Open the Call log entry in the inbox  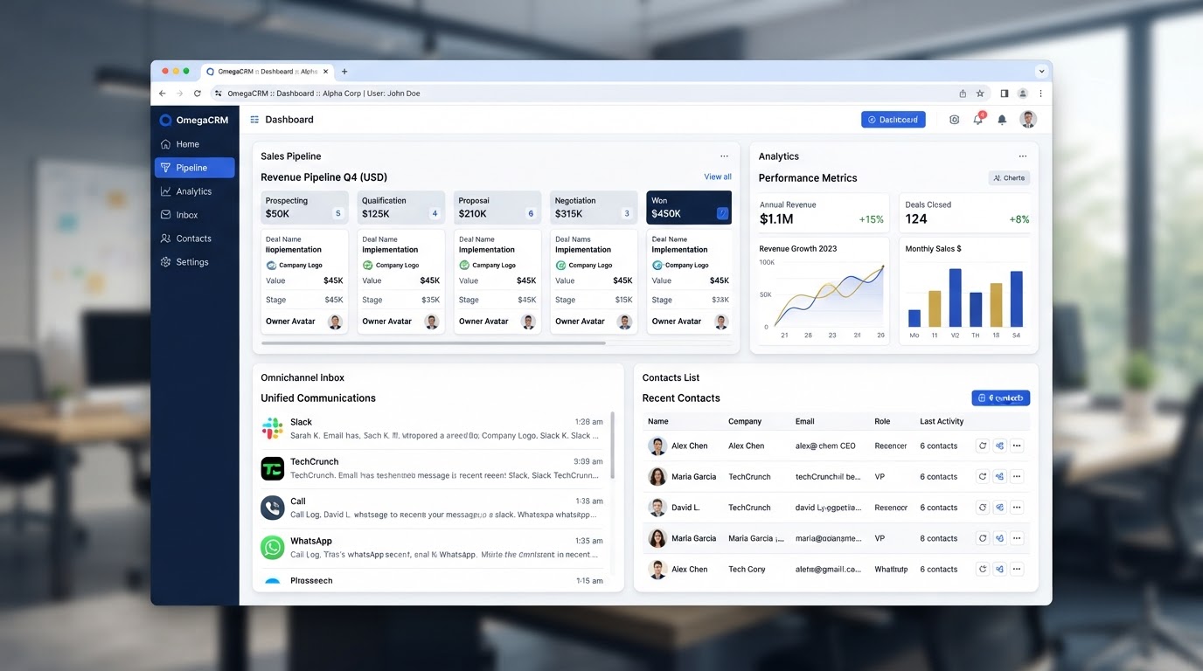click(432, 508)
